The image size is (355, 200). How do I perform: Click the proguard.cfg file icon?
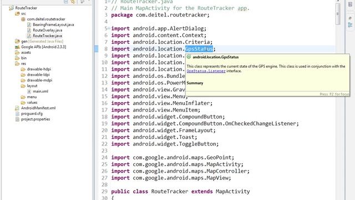point(17,113)
